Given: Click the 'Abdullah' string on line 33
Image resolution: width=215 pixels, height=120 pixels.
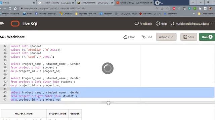Looking at the screenshot, I should click(x=35, y=50).
